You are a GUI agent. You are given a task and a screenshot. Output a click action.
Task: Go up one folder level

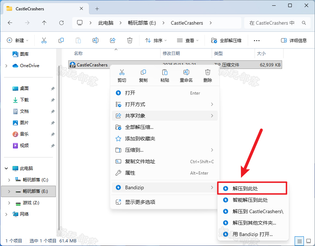[x=44, y=23]
